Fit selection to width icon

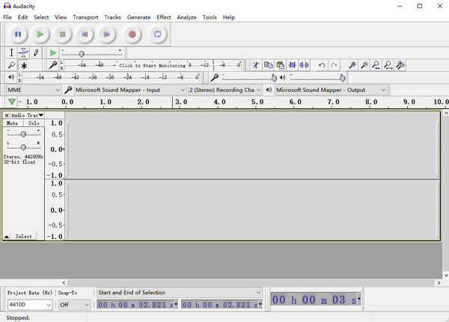(x=376, y=65)
